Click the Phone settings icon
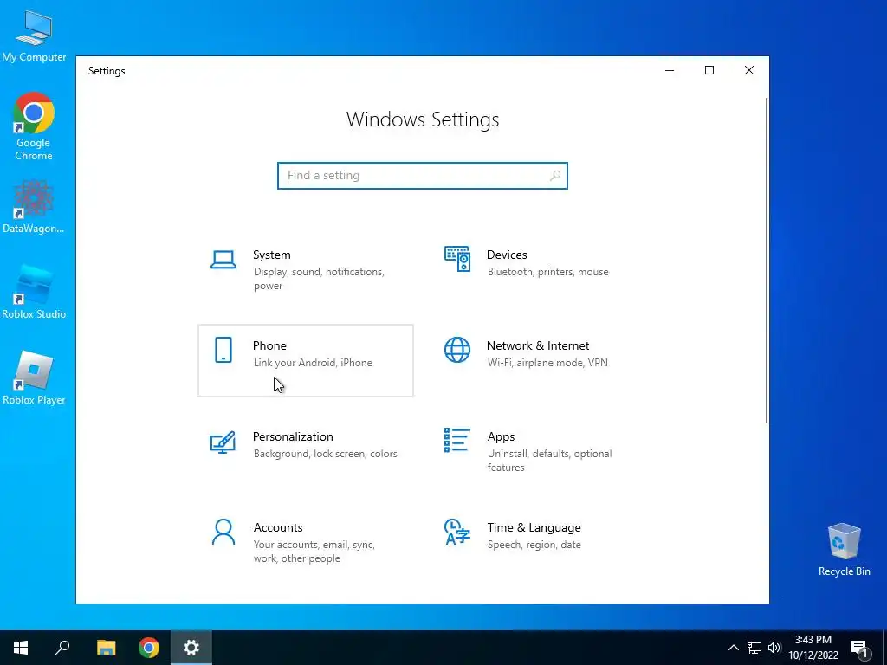This screenshot has height=665, width=887. pos(223,350)
